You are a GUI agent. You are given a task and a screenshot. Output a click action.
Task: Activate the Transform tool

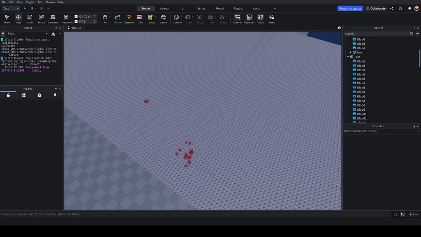click(x=53, y=19)
